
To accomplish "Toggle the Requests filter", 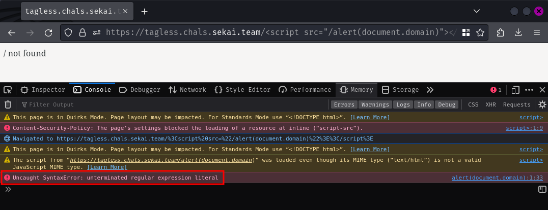I will pyautogui.click(x=516, y=104).
